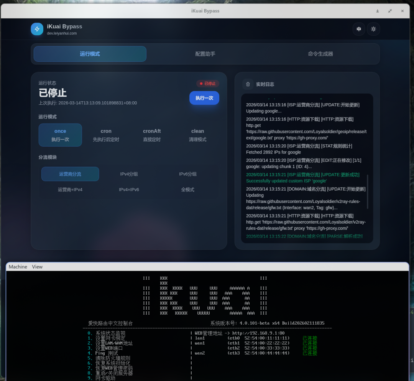Click the WEB管理地址 line in the VM console
Screen dimensions: 414x381
click(x=240, y=333)
